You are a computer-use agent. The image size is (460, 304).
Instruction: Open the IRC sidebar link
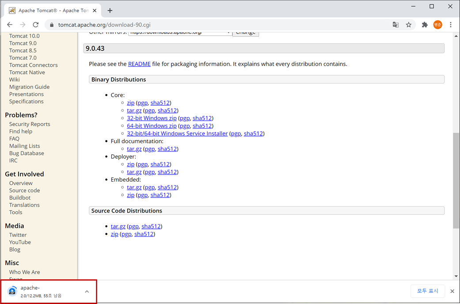13,160
